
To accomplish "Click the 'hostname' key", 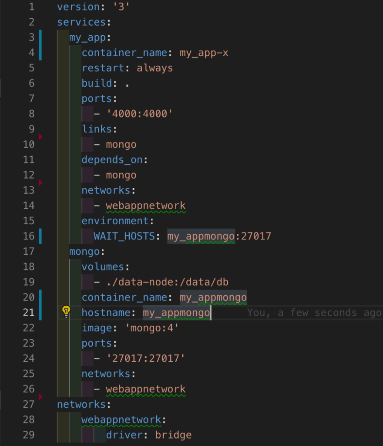I will pos(106,313).
